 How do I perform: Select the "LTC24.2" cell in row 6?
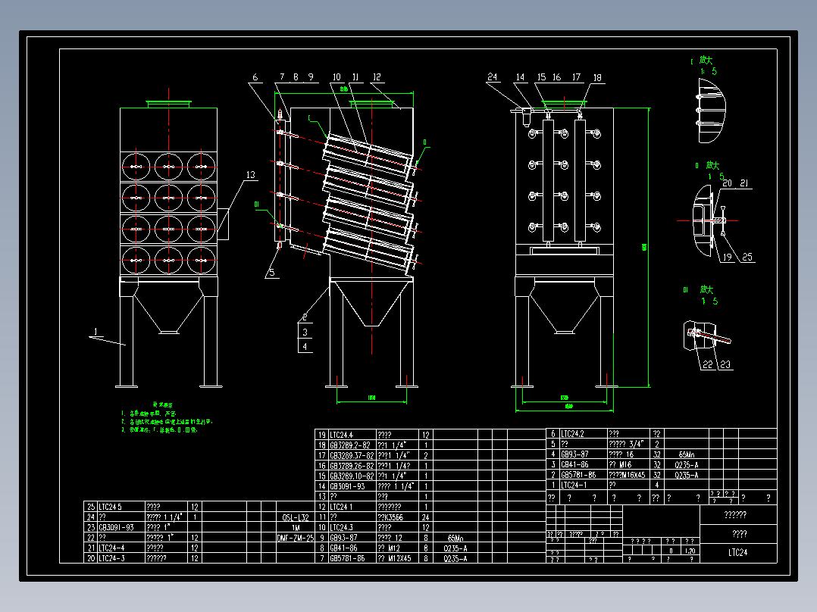click(x=583, y=434)
